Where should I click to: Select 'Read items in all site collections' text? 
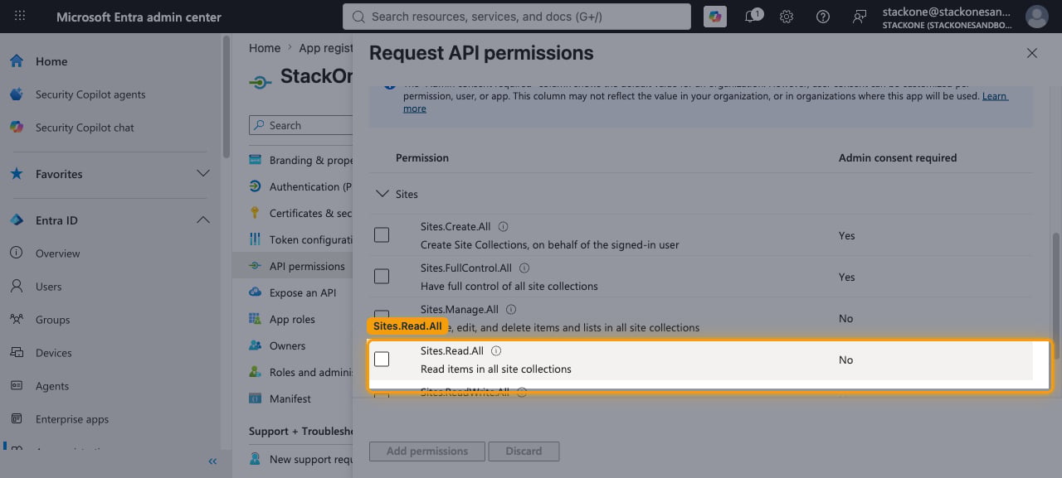pos(496,369)
